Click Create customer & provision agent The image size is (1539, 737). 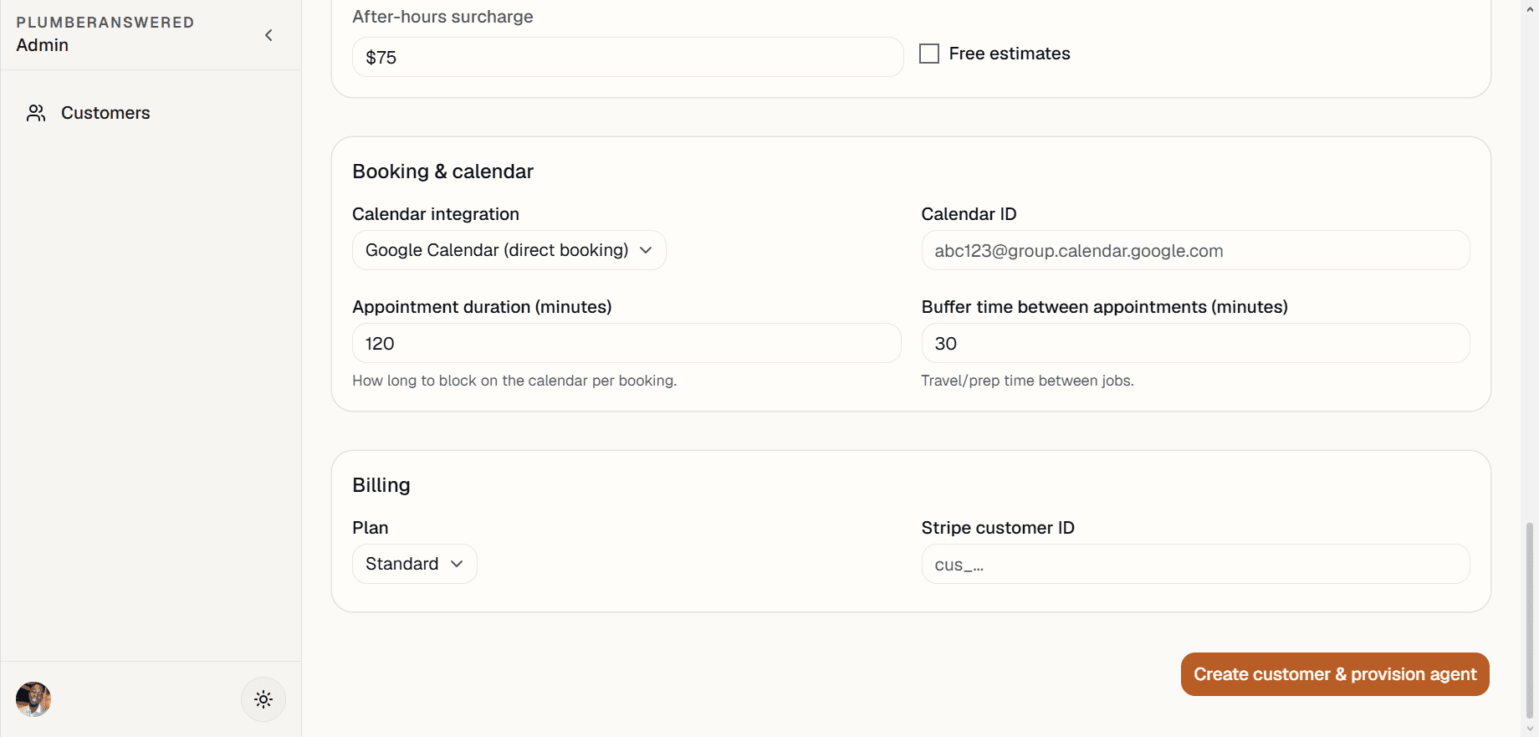click(1335, 674)
